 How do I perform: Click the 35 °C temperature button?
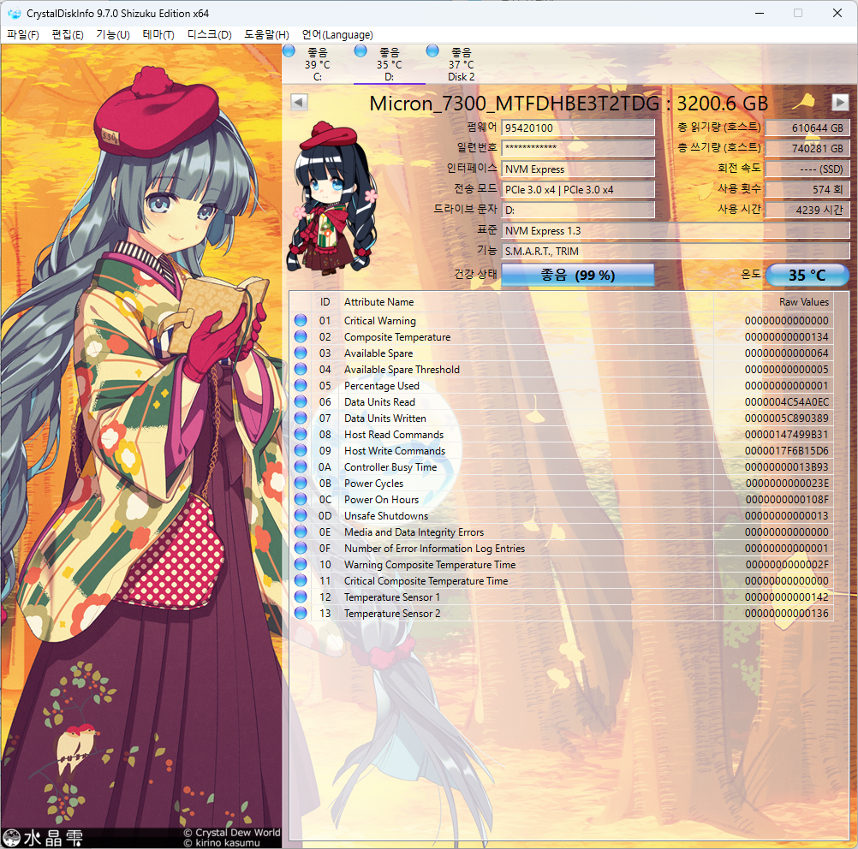807,276
